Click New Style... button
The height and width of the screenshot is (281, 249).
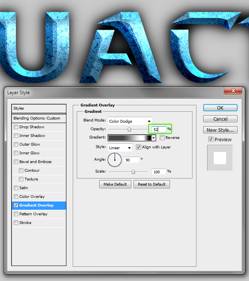220,130
